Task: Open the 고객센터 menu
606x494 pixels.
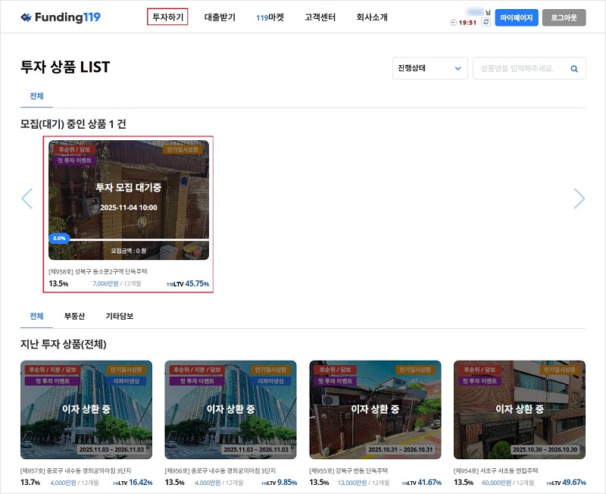Action: [x=320, y=17]
